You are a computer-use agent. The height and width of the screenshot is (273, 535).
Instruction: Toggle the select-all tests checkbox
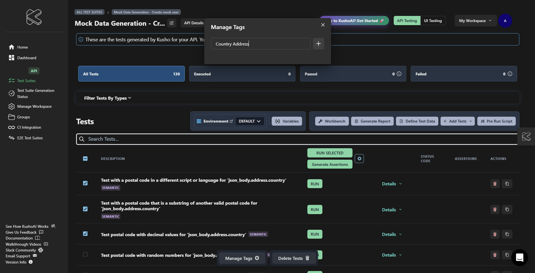click(85, 159)
